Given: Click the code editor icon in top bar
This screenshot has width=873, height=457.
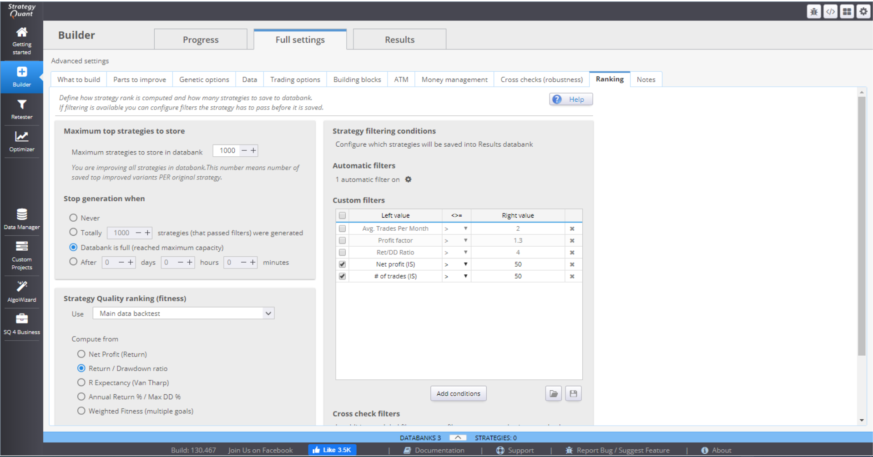Looking at the screenshot, I should pos(830,11).
